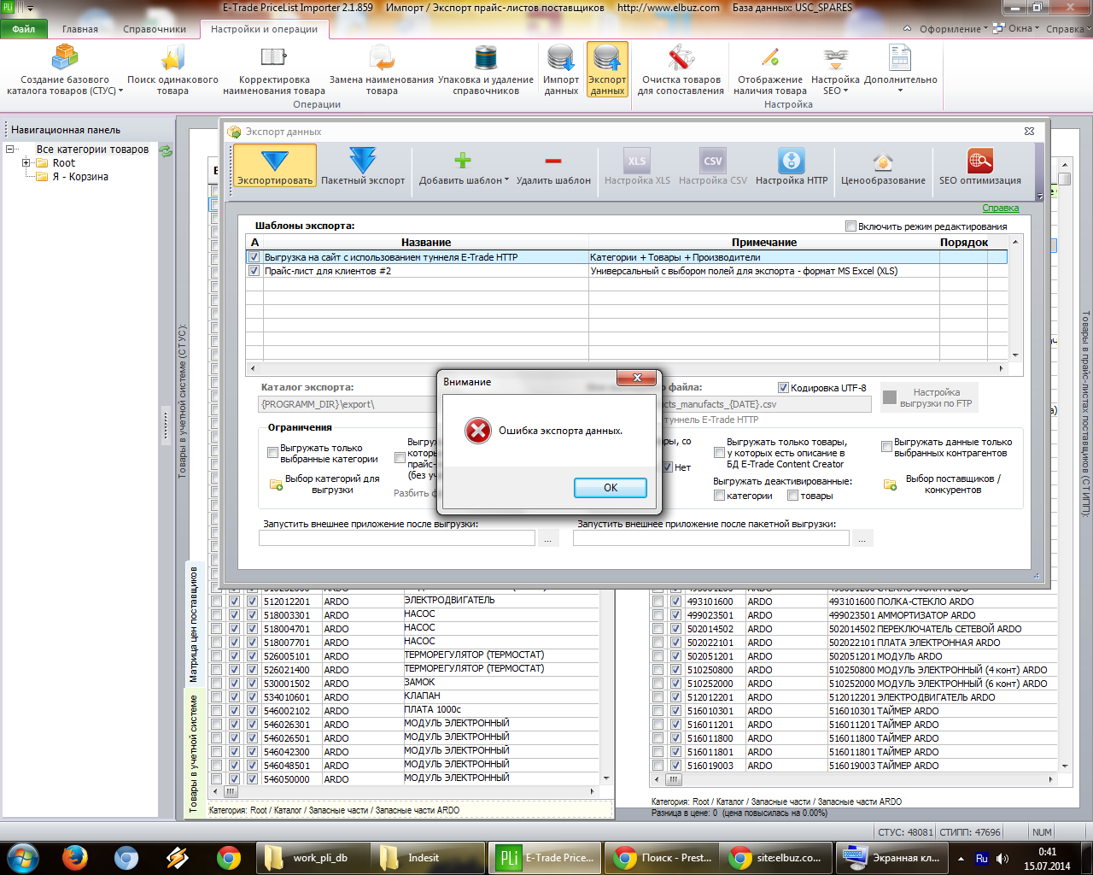
Task: Start Пакетный экспорт from export toolbar
Action: (363, 165)
